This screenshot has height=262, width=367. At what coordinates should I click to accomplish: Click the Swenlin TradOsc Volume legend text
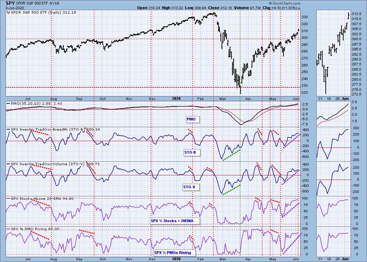(x=53, y=164)
